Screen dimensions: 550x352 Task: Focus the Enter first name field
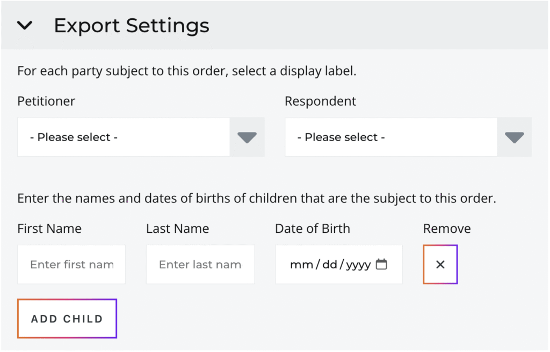pyautogui.click(x=71, y=265)
